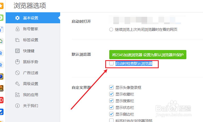
Task: Uncheck 显示头像登录框
Action: (x=111, y=87)
